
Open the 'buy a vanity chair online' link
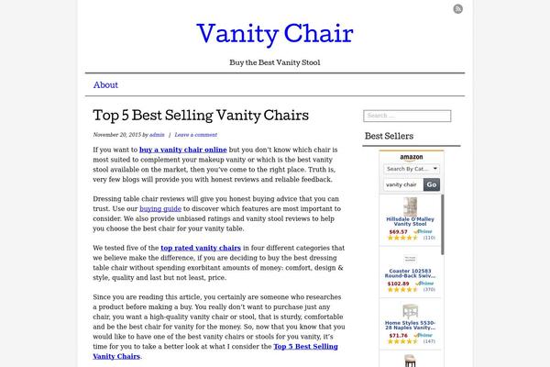click(183, 150)
